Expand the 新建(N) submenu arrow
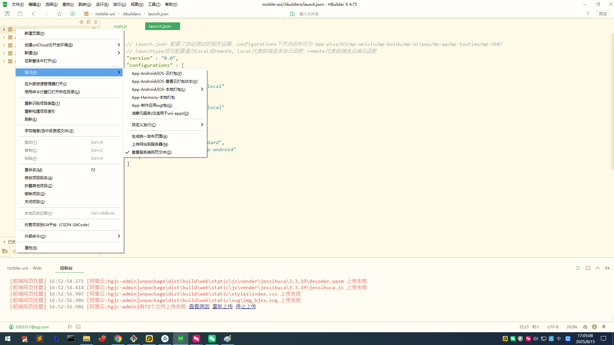This screenshot has height=345, width=614. pyautogui.click(x=119, y=53)
